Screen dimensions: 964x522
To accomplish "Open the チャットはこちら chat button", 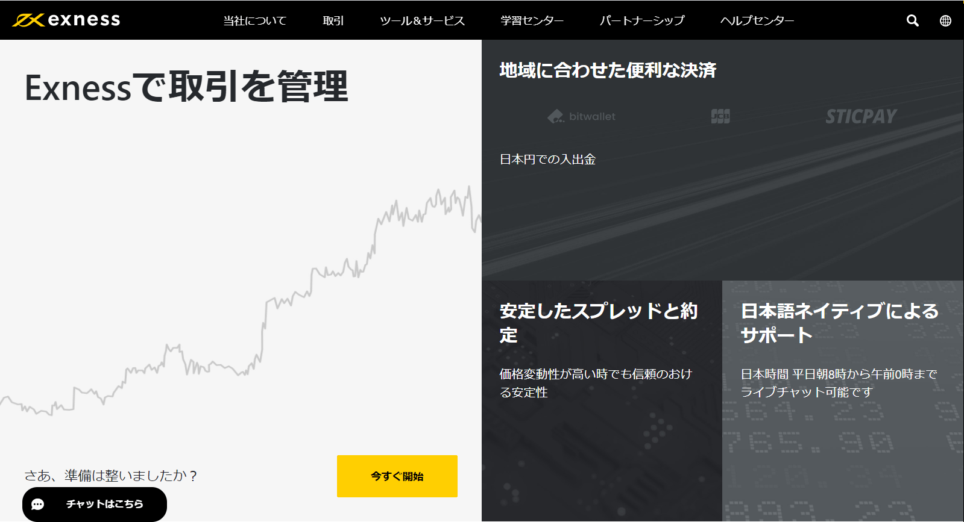I will 95,504.
